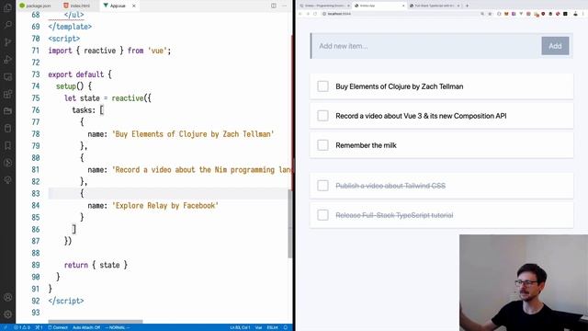Change the 'Vue' language mode in status bar
The image size is (588, 331).
click(x=258, y=327)
